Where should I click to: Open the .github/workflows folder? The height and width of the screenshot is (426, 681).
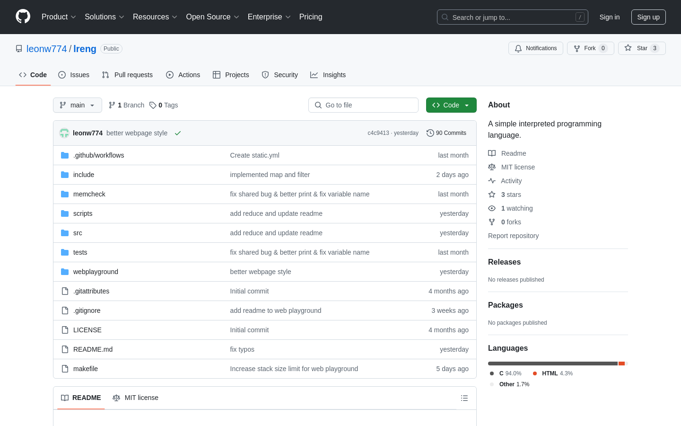(x=98, y=155)
